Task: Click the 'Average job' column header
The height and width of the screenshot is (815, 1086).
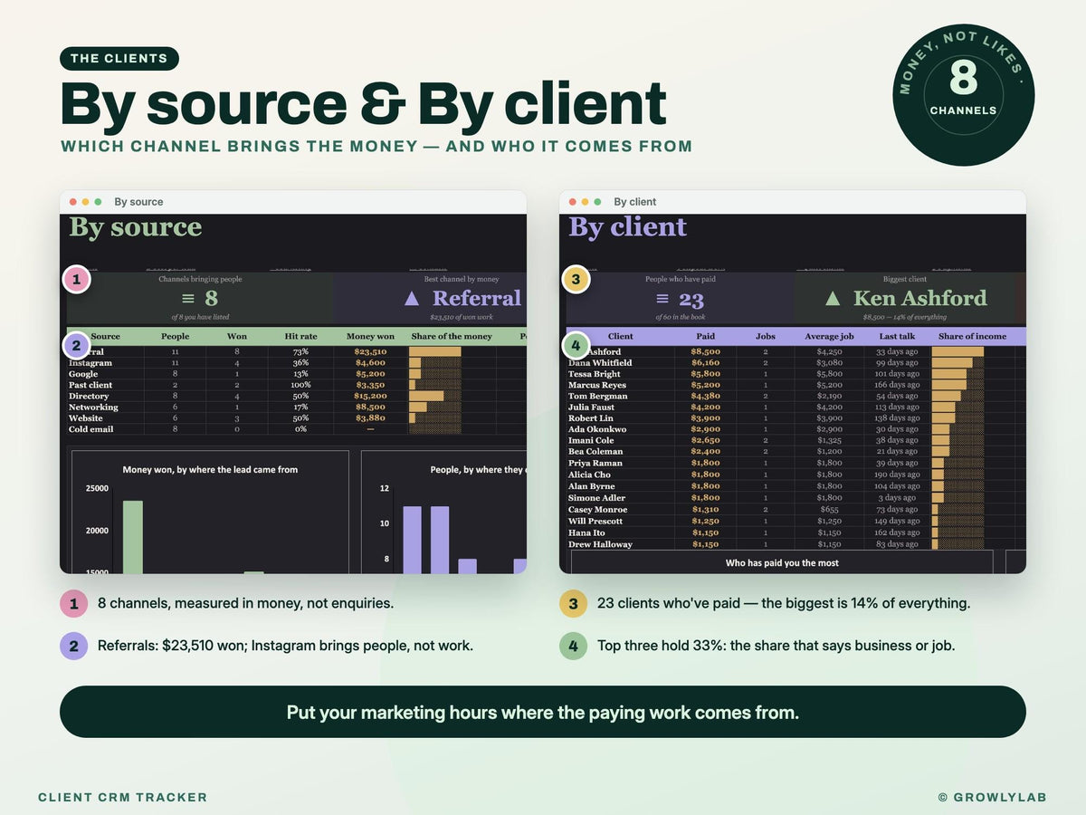Action: coord(829,336)
